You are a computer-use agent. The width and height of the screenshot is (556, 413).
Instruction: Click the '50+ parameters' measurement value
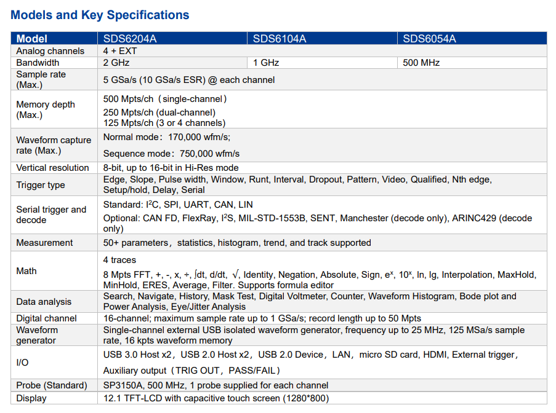(237, 243)
